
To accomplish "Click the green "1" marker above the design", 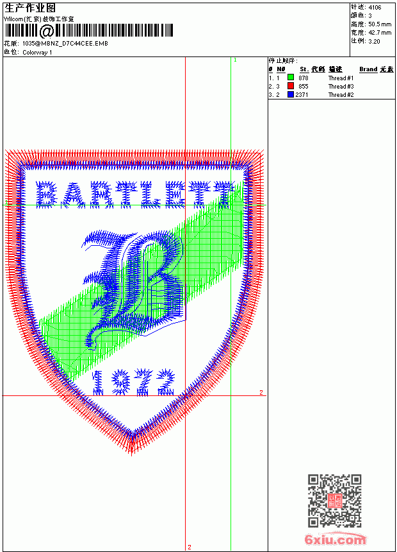I will point(235,60).
